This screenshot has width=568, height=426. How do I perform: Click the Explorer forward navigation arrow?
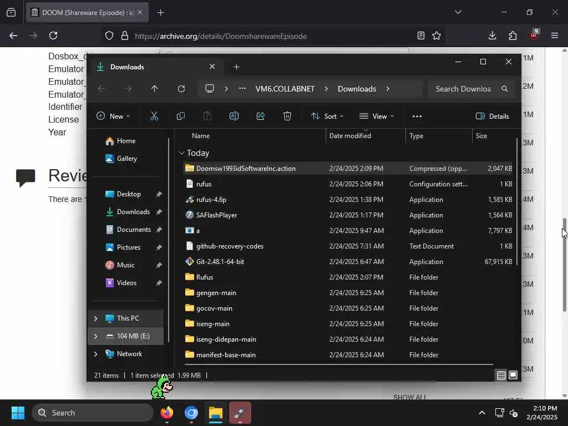128,89
